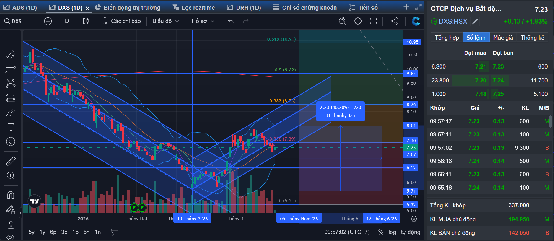Viewport: 554px width, 241px height.
Task: Toggle magnet mode for drawings
Action: 11,195
